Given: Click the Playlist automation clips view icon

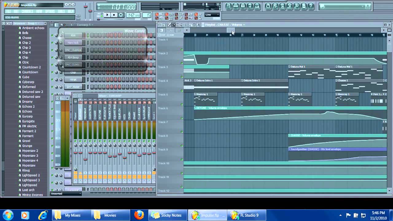Looking at the screenshot, I should click(x=170, y=30).
